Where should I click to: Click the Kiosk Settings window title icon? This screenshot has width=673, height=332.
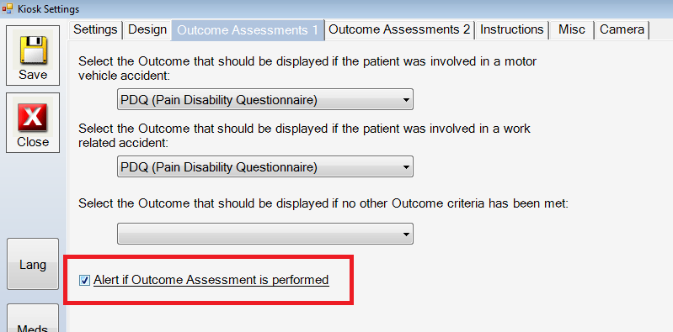(8, 8)
